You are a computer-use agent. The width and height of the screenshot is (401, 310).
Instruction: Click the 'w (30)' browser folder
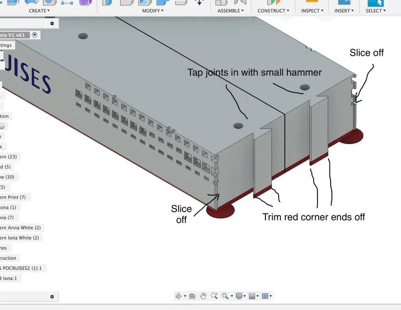click(x=8, y=177)
